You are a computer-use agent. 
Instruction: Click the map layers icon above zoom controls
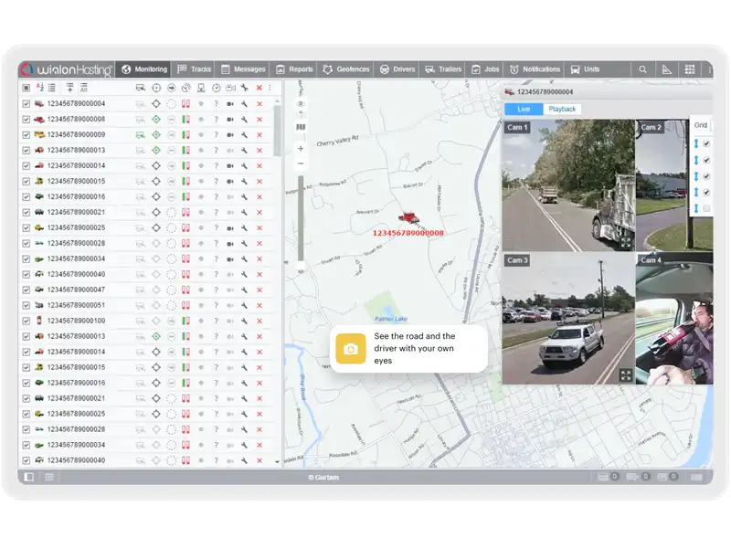coord(301,127)
